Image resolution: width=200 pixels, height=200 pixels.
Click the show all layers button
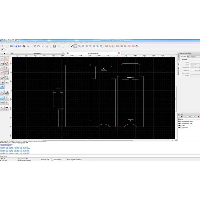181,117
